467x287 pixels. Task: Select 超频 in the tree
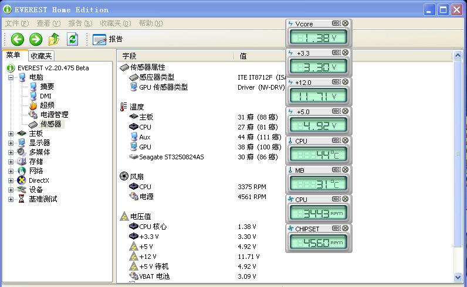click(x=47, y=105)
